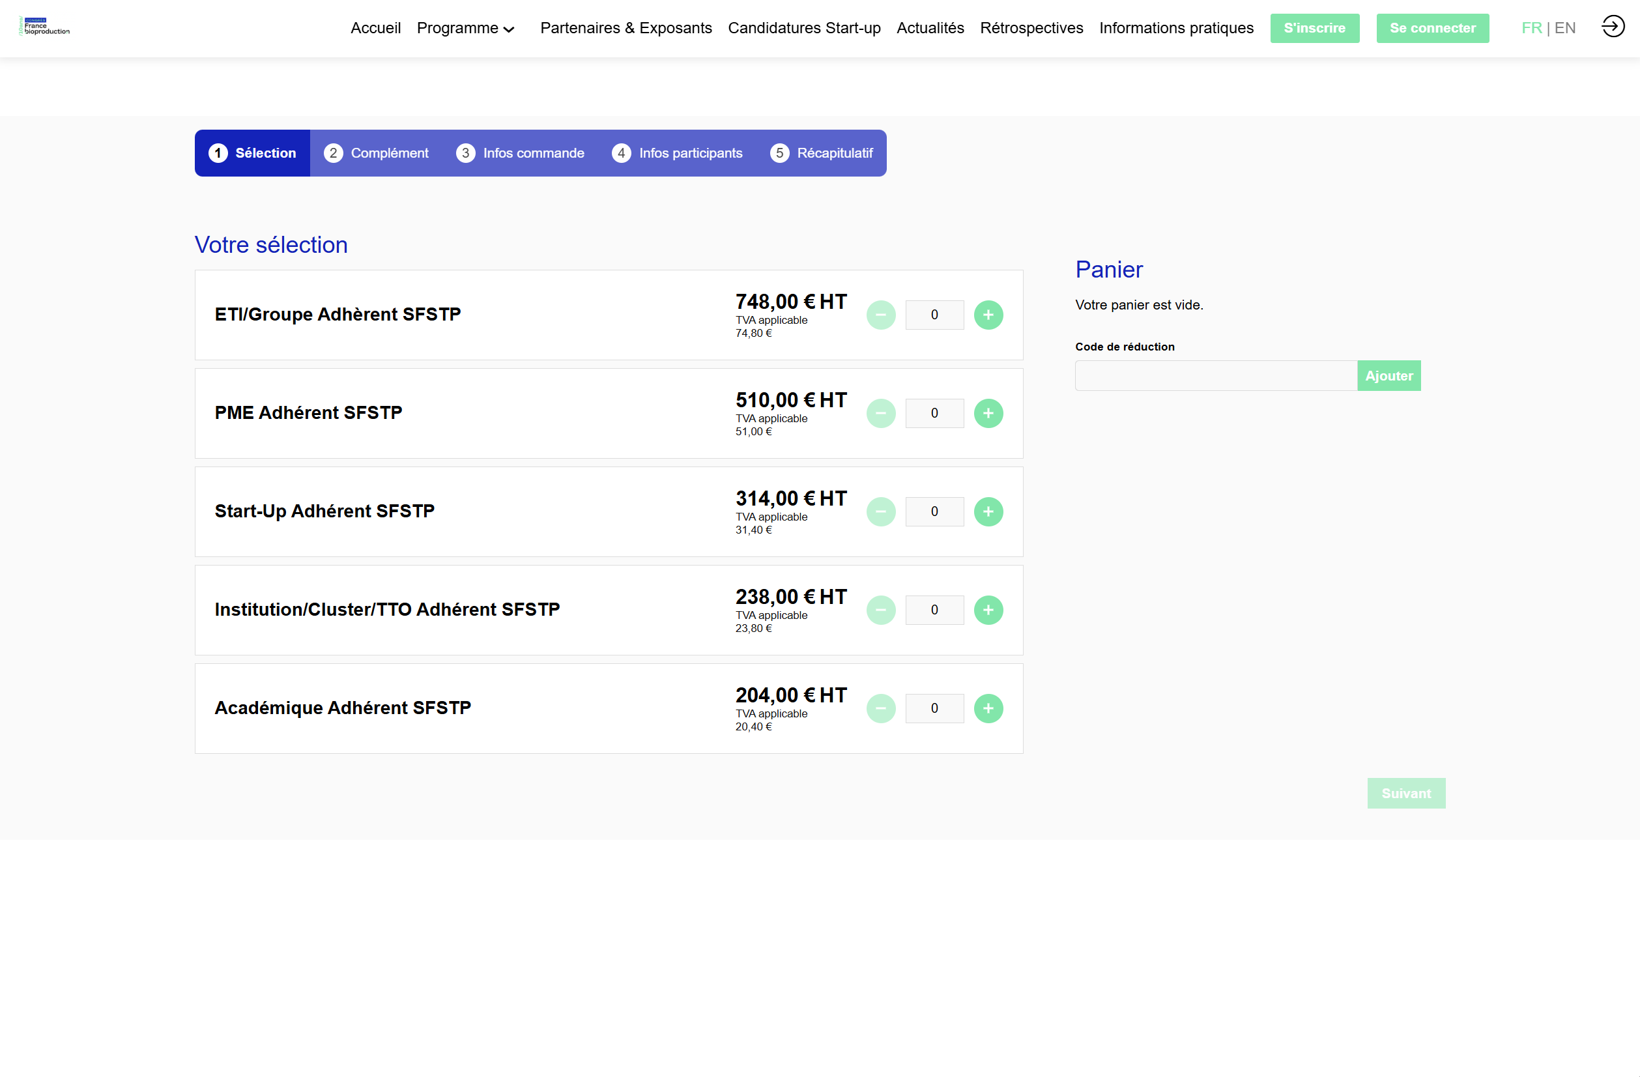Select the Récapitulatif step tab
The image size is (1640, 1077).
[822, 153]
